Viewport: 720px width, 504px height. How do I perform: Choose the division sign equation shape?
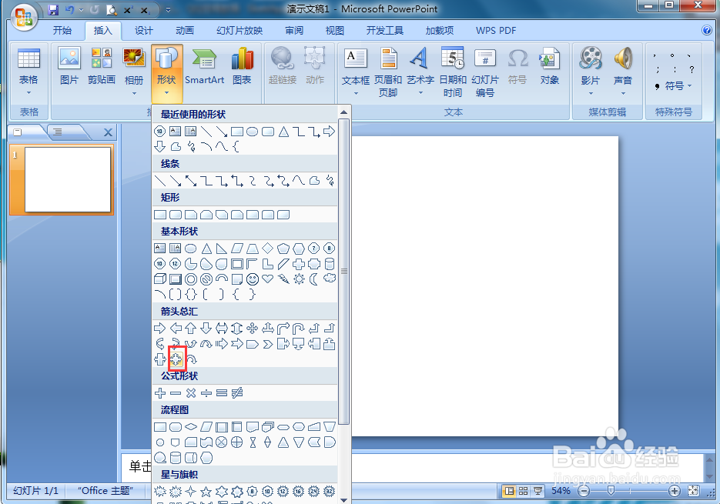click(x=206, y=393)
